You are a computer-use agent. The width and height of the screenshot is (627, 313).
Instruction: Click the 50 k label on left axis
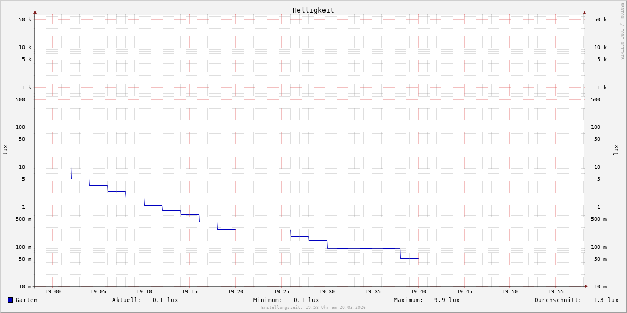(x=25, y=20)
